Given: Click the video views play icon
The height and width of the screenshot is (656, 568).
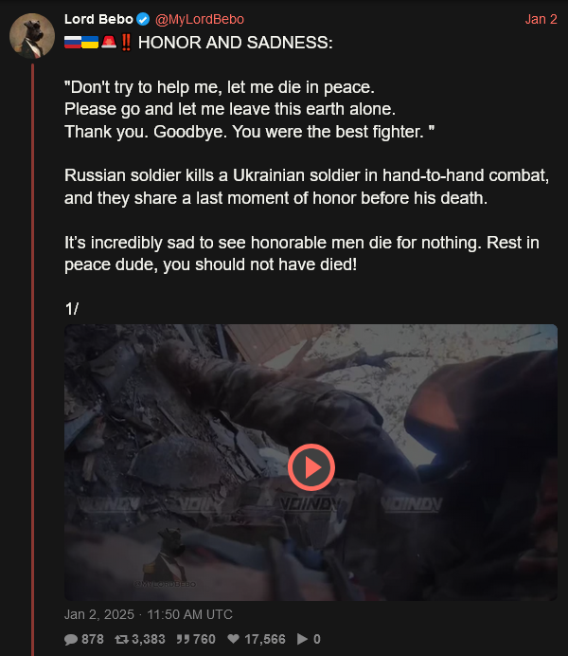Looking at the screenshot, I should pyautogui.click(x=302, y=639).
